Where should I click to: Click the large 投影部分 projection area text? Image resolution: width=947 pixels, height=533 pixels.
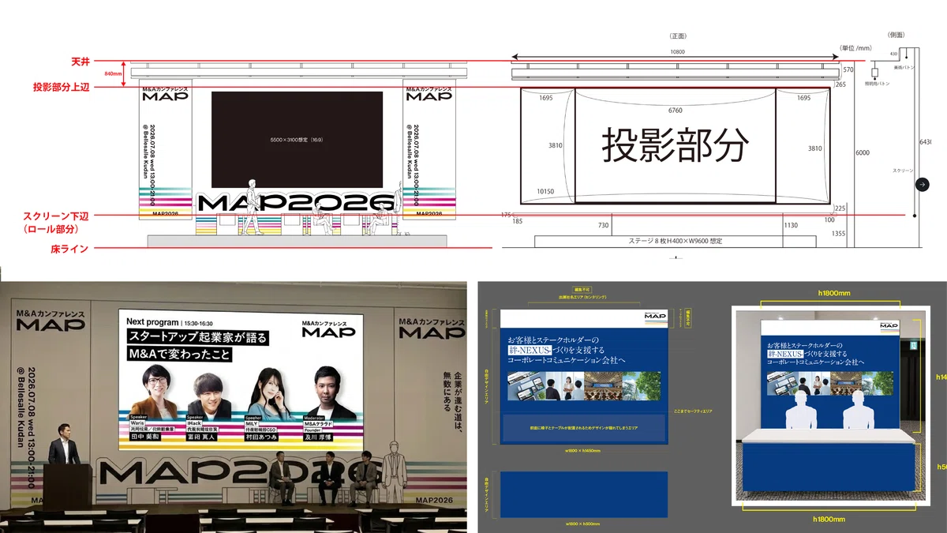coord(675,145)
